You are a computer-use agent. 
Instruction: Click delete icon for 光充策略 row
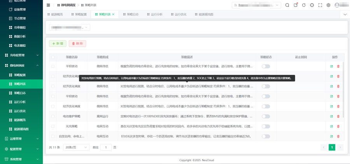pos(338,126)
